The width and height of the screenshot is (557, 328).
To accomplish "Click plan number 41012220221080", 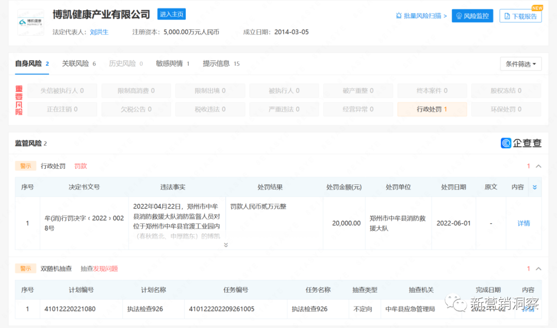I will 70,309.
